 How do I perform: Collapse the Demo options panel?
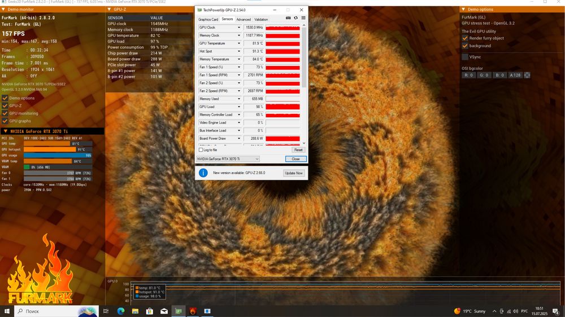tap(463, 10)
